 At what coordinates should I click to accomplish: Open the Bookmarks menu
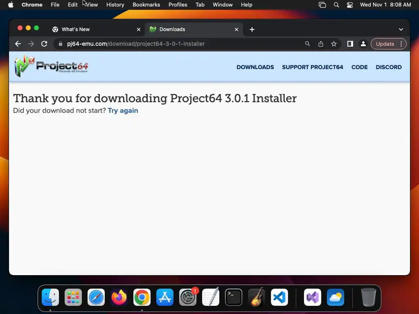pos(146,5)
